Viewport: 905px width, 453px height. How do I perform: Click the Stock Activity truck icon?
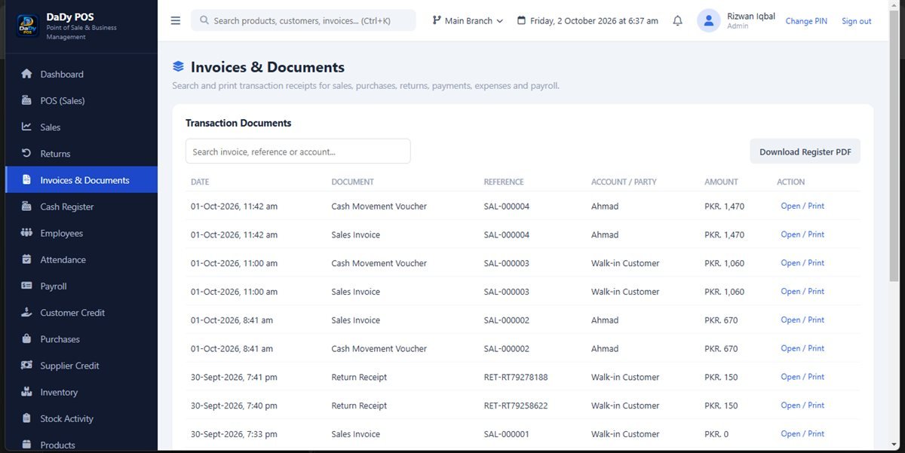26,418
